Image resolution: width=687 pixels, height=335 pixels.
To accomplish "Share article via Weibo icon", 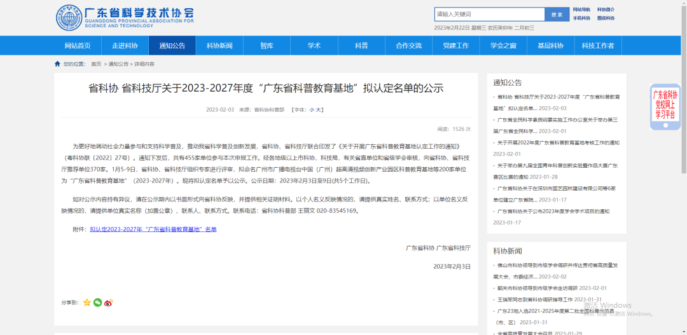I will tap(109, 302).
